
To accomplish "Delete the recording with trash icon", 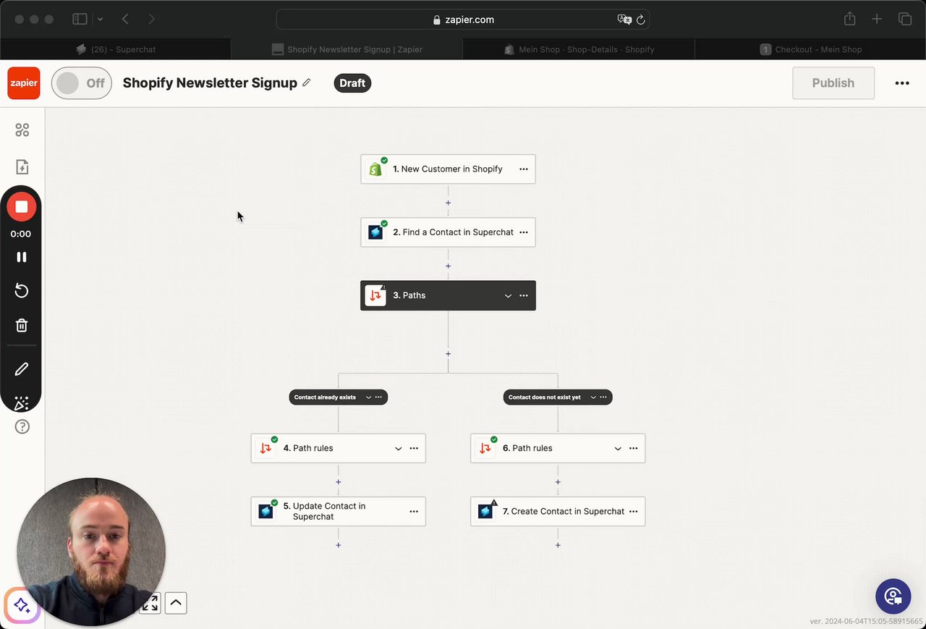I will [22, 325].
